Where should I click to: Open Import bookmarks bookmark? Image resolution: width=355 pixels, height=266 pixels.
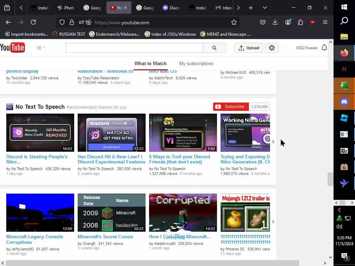[x=26, y=34]
